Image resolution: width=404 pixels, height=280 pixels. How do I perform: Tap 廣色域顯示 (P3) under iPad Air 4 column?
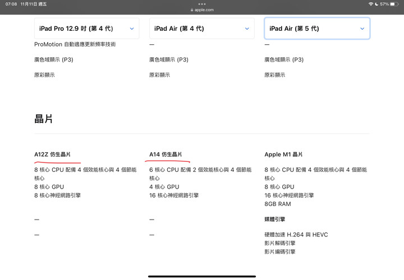169,60
